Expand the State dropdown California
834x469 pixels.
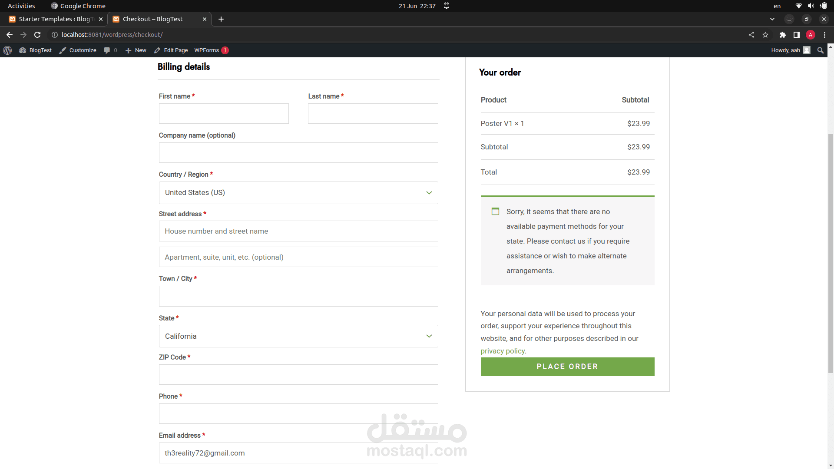[x=298, y=336]
